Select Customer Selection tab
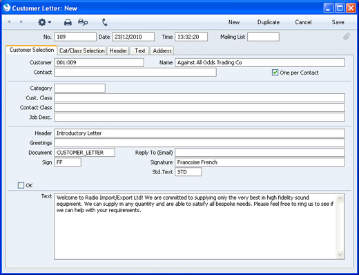This screenshot has width=359, height=275. 32,50
